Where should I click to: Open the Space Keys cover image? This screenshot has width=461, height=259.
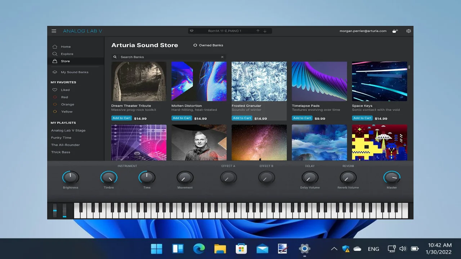(x=380, y=81)
